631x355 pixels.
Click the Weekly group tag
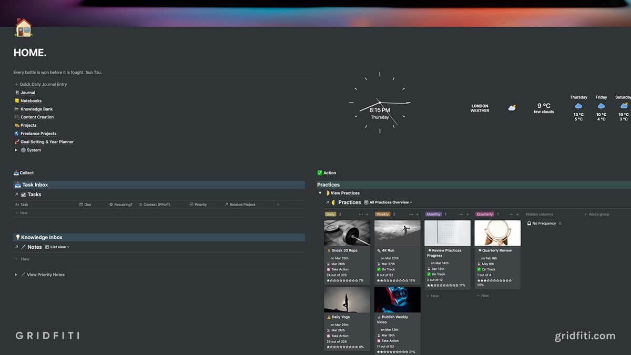[382, 215]
